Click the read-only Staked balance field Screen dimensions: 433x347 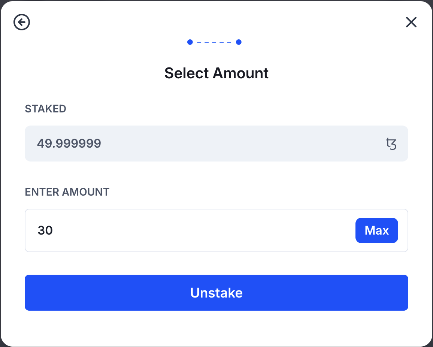tap(216, 144)
